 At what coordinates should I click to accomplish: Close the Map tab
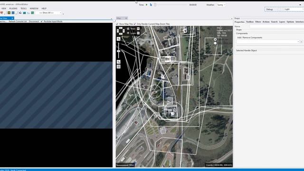[x=126, y=18]
